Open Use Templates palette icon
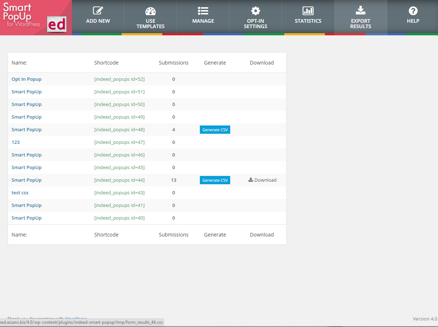 pyautogui.click(x=150, y=11)
